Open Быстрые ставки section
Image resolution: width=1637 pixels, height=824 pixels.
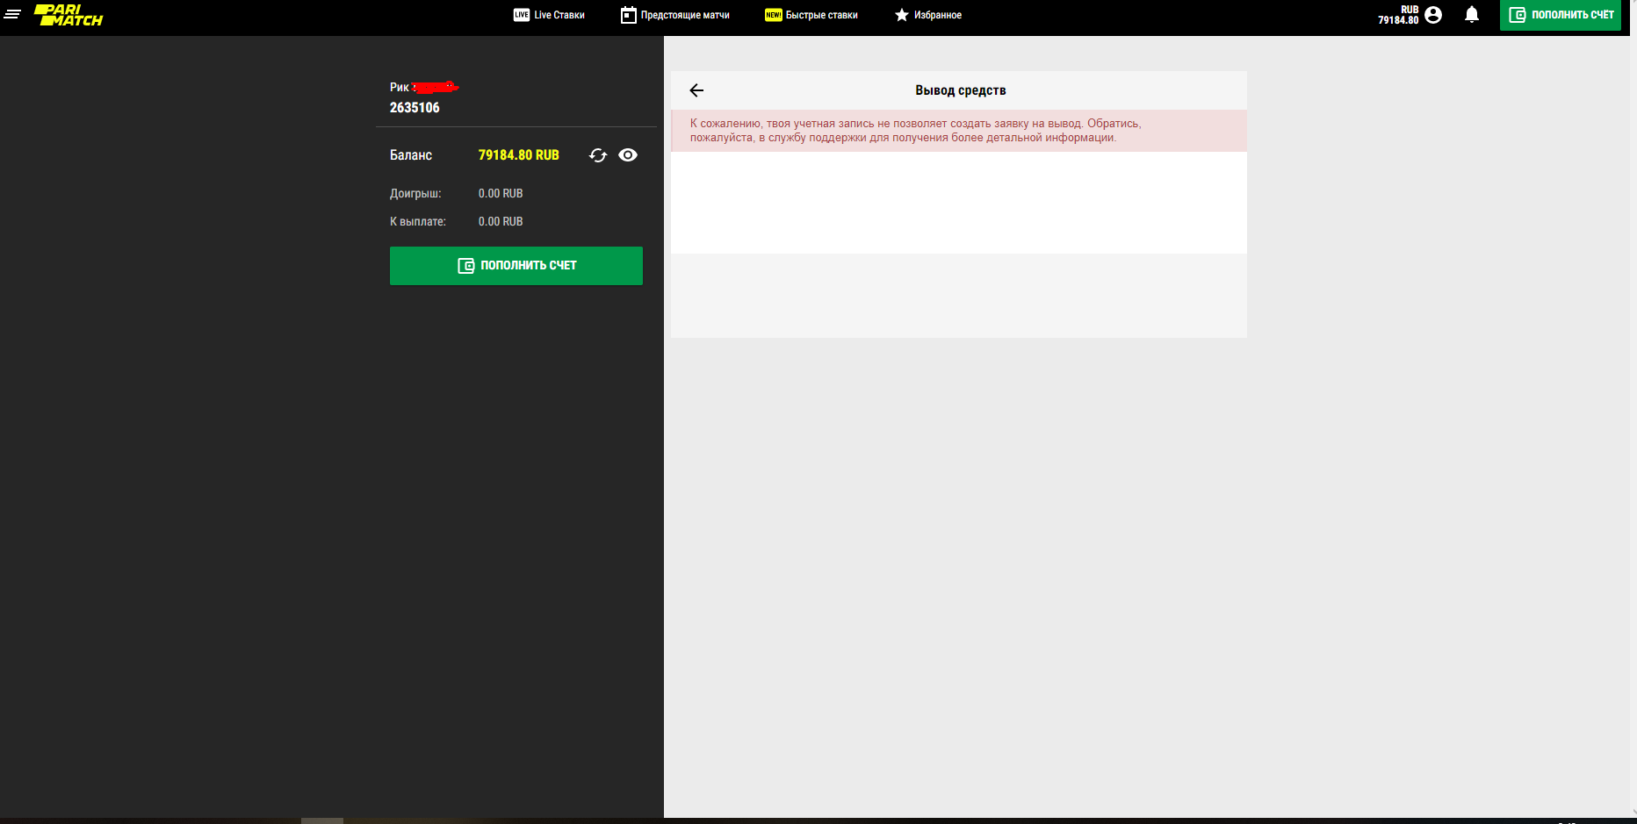coord(811,15)
